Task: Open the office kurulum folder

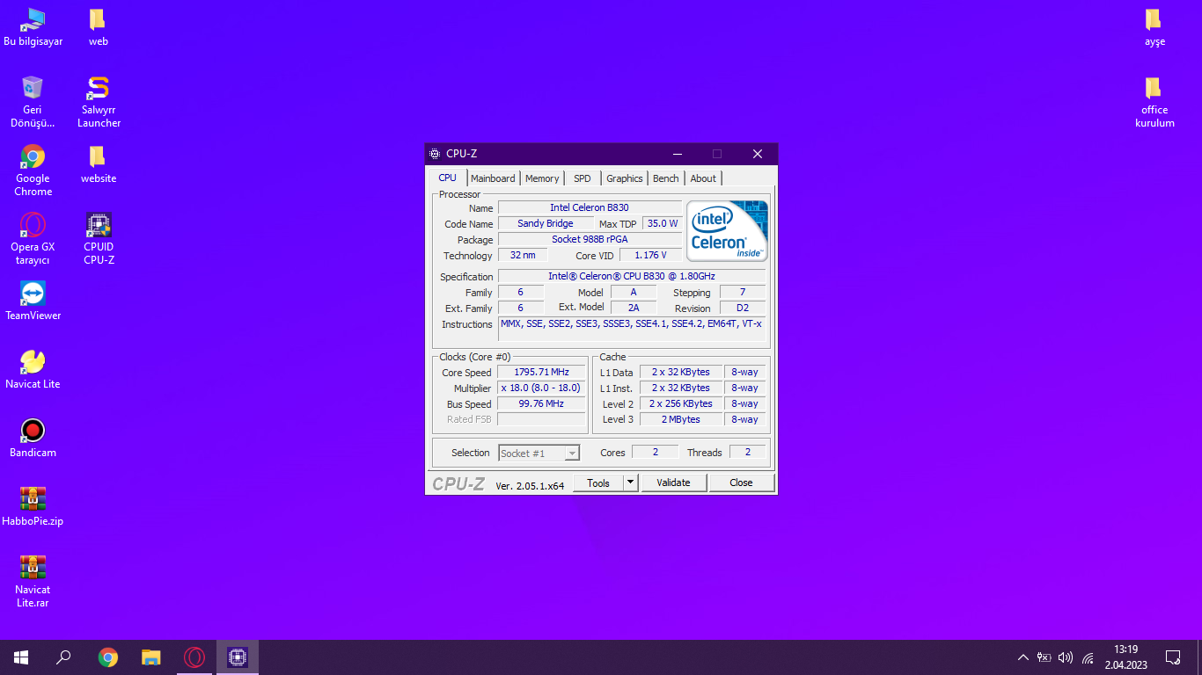Action: coord(1154,102)
